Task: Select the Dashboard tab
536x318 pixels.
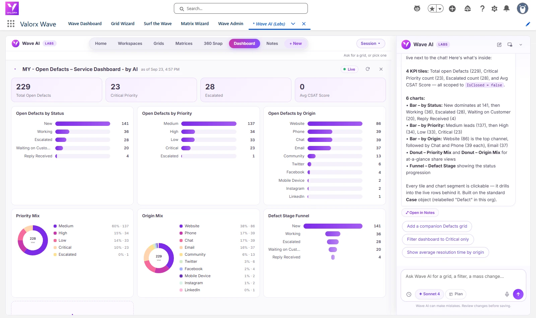Action: [x=245, y=44]
